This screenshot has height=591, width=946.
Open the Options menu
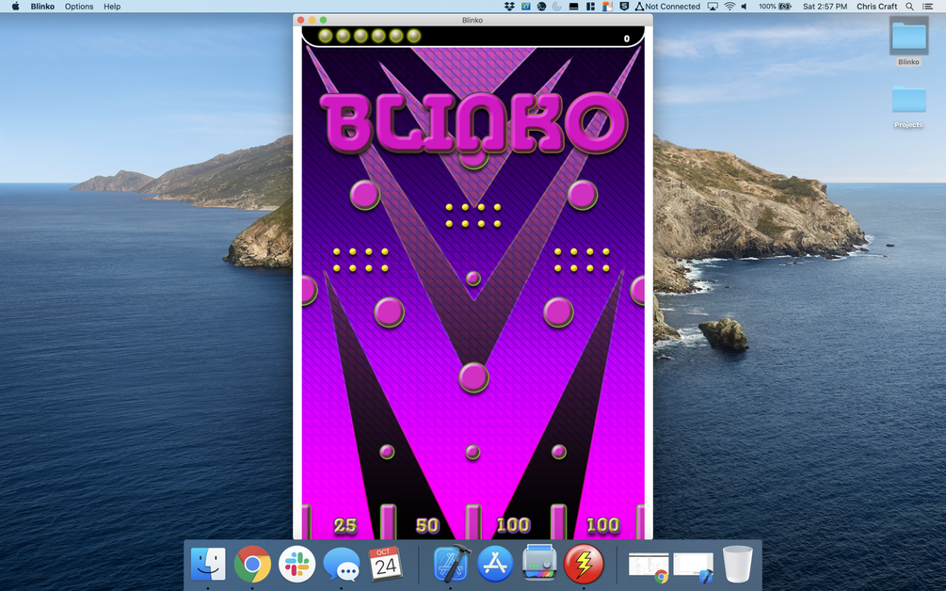click(79, 6)
